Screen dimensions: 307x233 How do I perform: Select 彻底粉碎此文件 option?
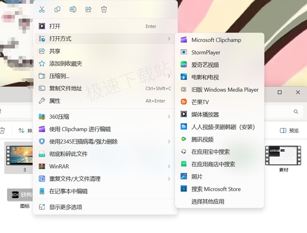pyautogui.click(x=105, y=154)
